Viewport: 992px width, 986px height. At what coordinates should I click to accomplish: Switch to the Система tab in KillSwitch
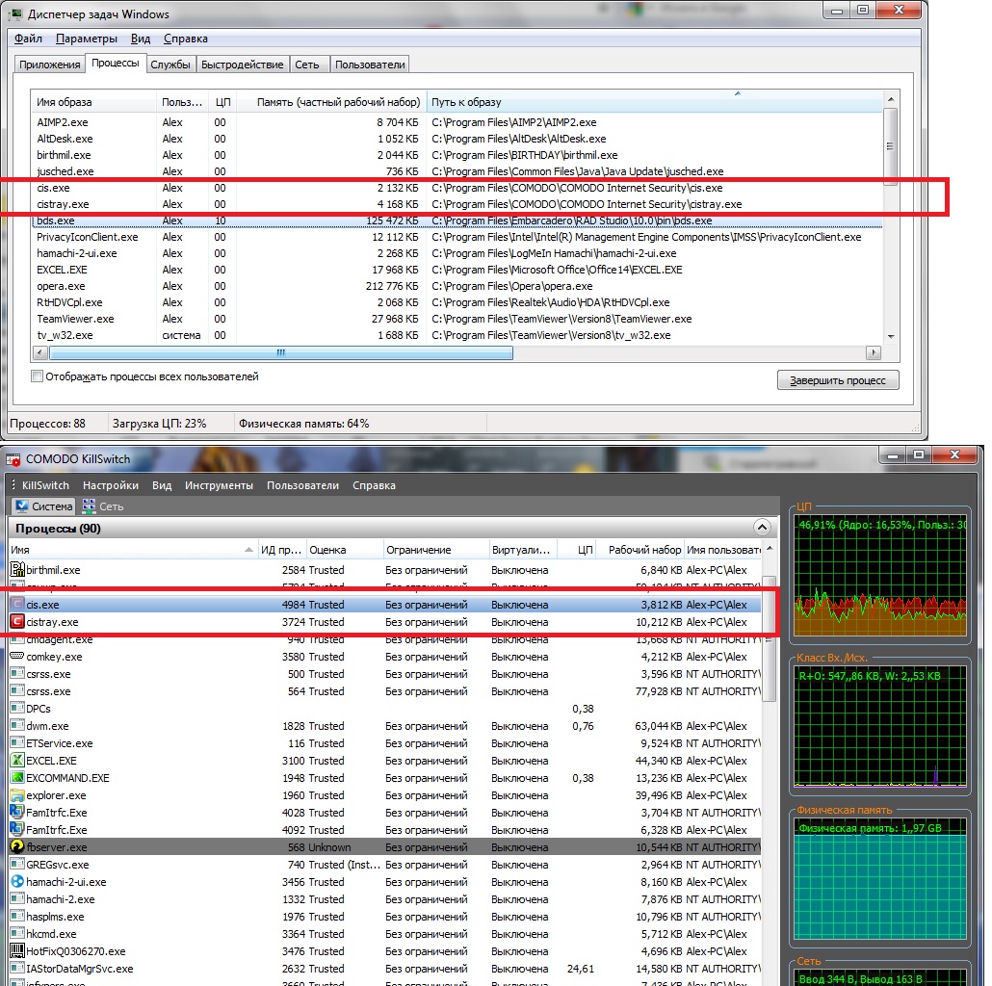[44, 506]
